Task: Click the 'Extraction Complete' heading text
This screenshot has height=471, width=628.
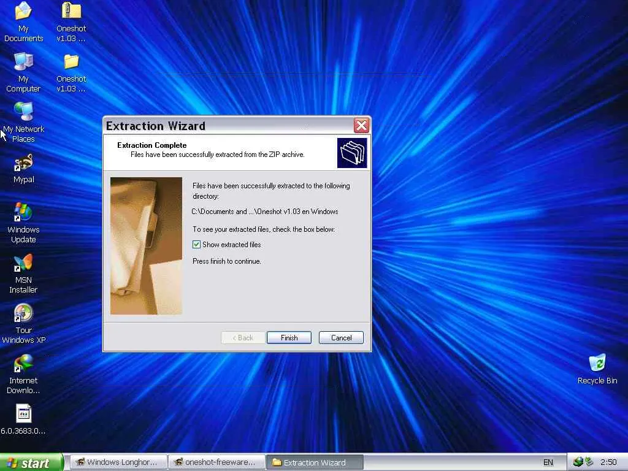Action: (152, 145)
